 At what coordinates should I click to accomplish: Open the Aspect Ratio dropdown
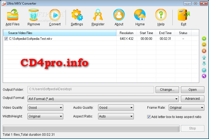point(116,116)
